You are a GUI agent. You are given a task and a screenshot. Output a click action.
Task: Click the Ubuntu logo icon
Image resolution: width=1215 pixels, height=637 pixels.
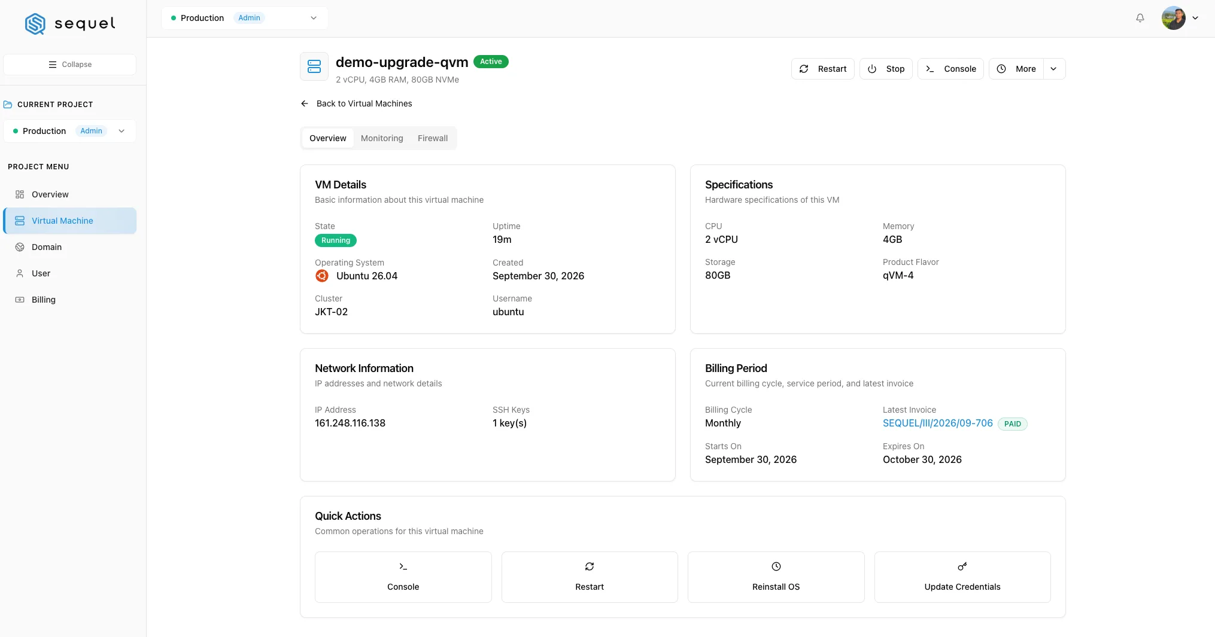coord(322,276)
